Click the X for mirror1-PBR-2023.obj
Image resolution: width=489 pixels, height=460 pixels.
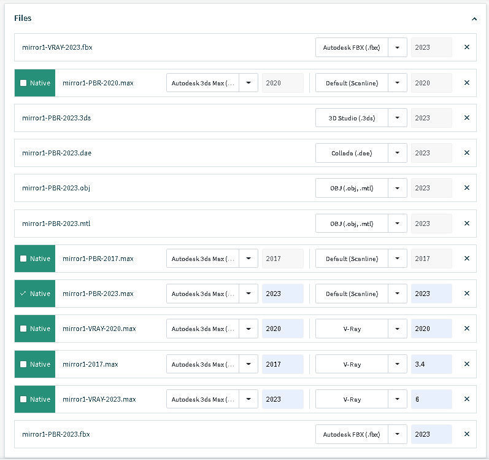(x=466, y=188)
